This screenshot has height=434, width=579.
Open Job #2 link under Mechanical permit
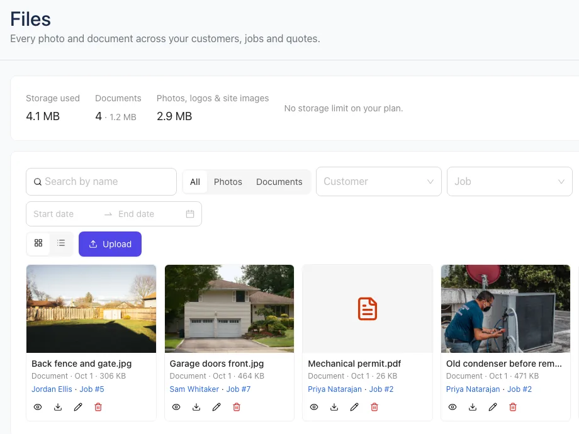click(381, 389)
